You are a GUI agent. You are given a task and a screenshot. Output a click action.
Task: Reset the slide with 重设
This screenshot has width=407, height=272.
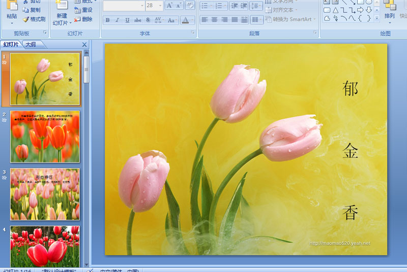coord(83,10)
